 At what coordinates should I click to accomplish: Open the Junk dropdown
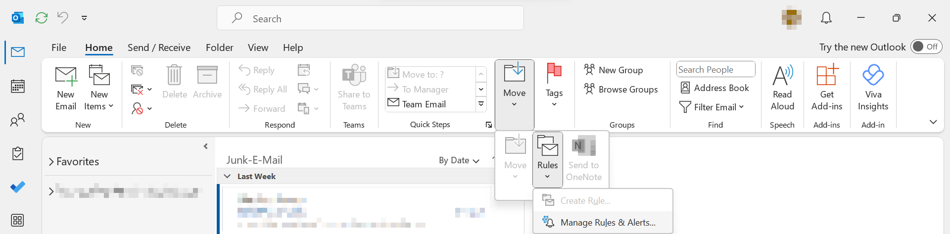tap(141, 108)
